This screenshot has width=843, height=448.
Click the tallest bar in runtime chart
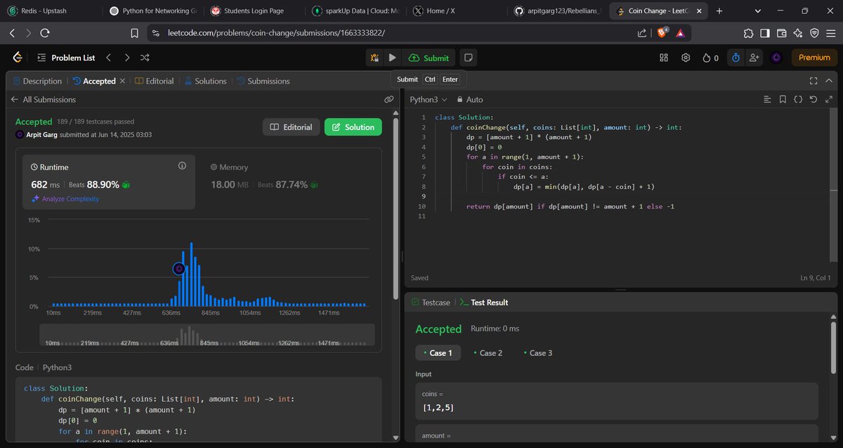[191, 275]
